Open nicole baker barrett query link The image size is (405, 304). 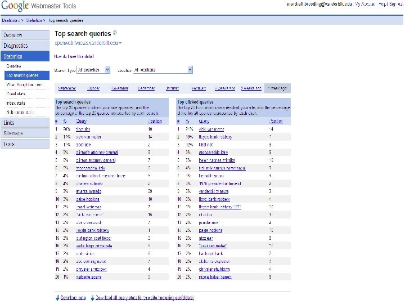(x=215, y=277)
